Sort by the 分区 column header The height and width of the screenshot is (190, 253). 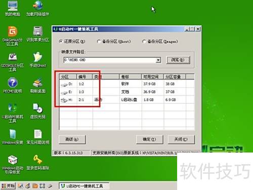point(68,77)
